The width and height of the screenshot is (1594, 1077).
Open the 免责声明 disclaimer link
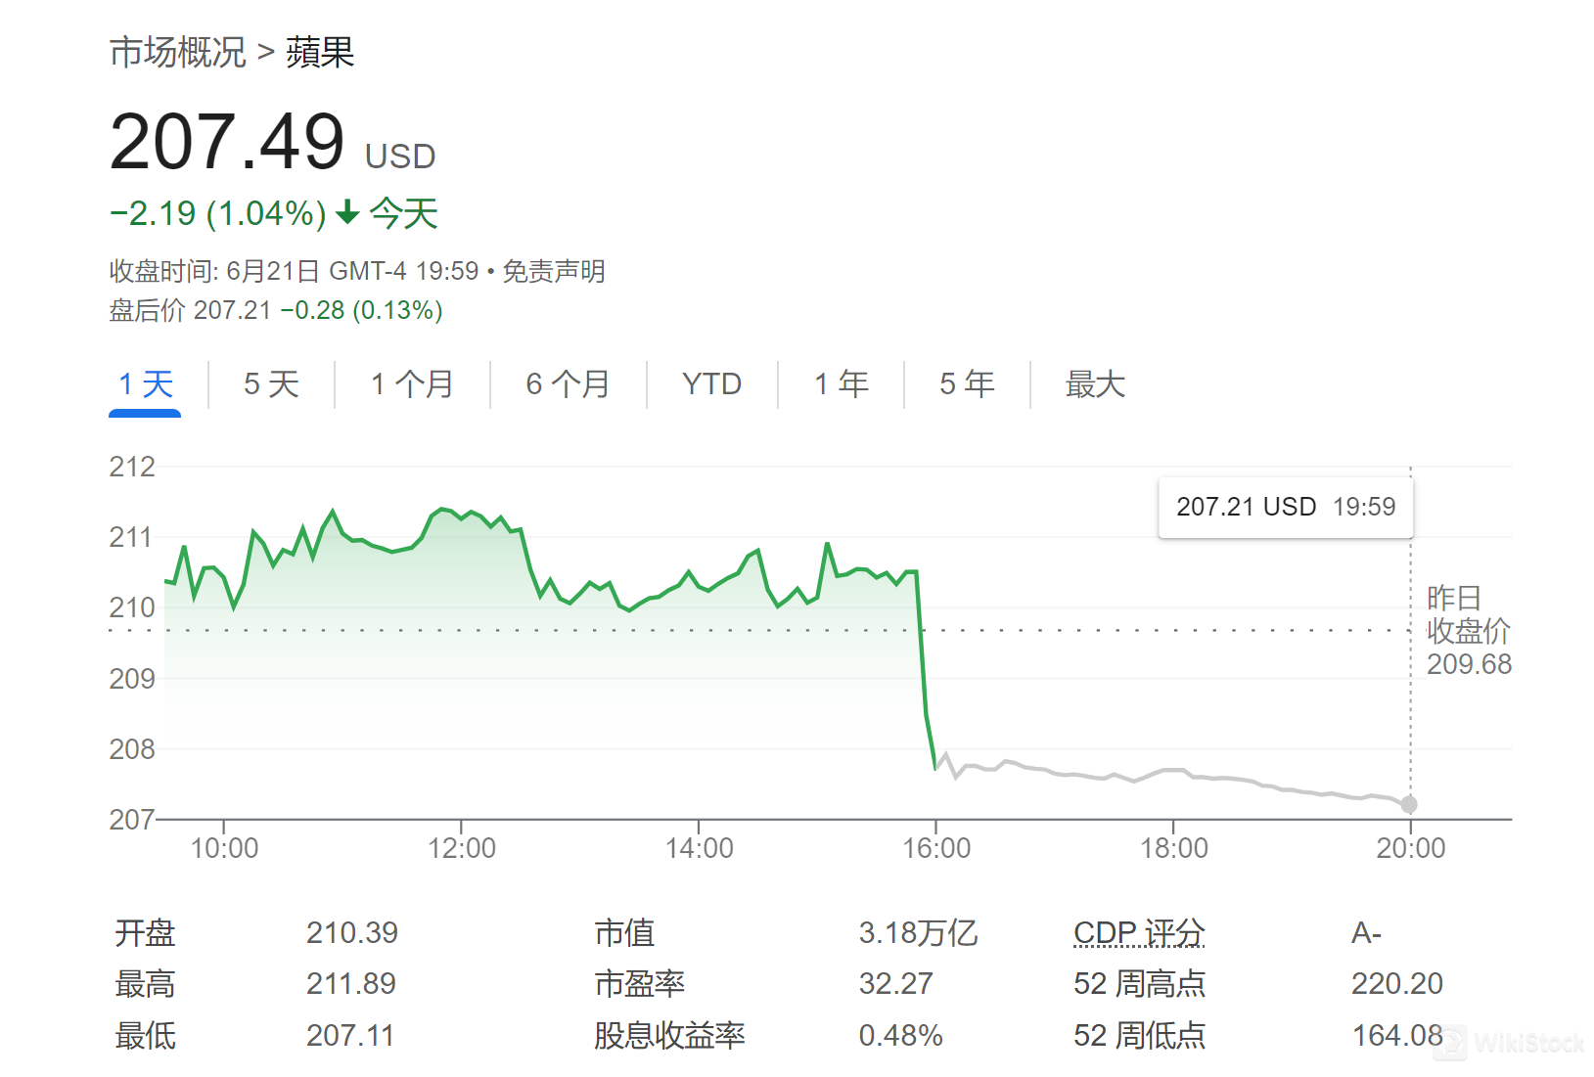[x=554, y=271]
